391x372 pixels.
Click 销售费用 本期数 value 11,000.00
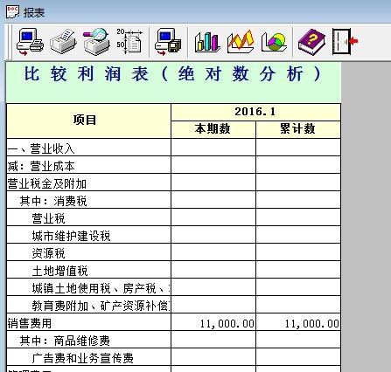click(x=227, y=324)
